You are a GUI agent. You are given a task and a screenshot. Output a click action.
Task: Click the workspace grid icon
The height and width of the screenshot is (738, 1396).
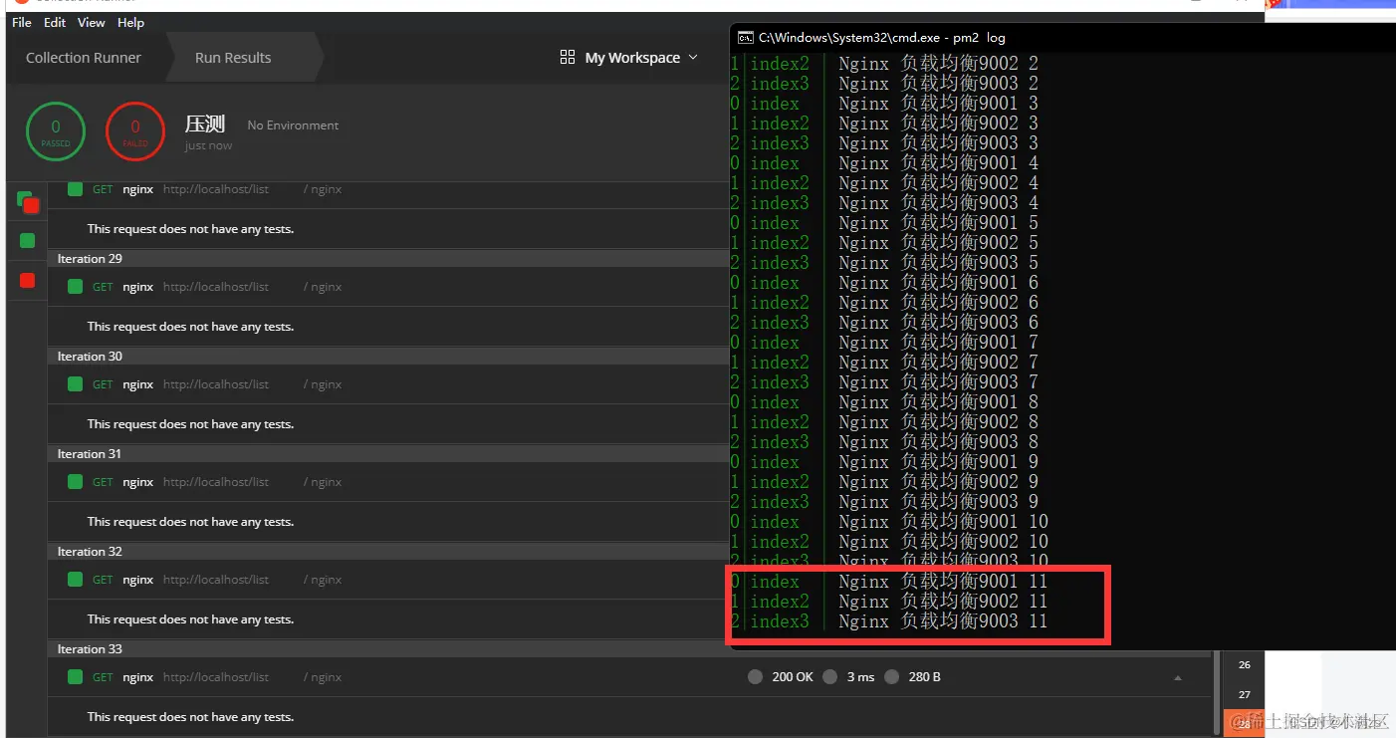[x=568, y=57]
